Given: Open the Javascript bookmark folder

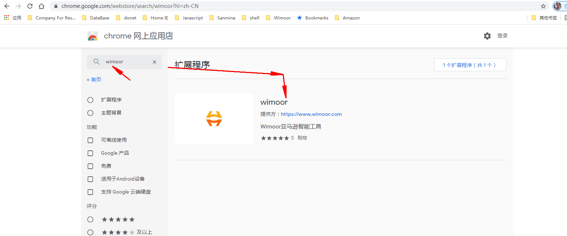Looking at the screenshot, I should pyautogui.click(x=189, y=18).
